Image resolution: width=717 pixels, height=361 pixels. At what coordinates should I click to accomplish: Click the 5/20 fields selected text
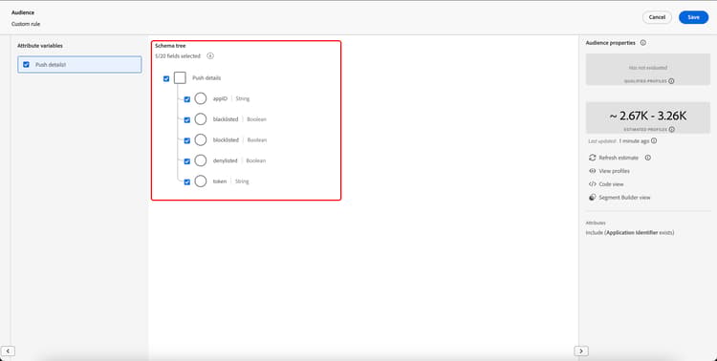(178, 55)
